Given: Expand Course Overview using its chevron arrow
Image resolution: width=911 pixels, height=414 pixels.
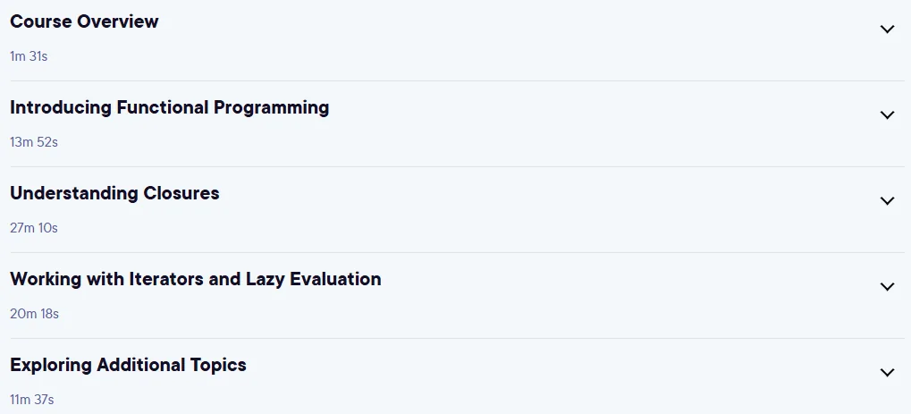Looking at the screenshot, I should [x=887, y=30].
